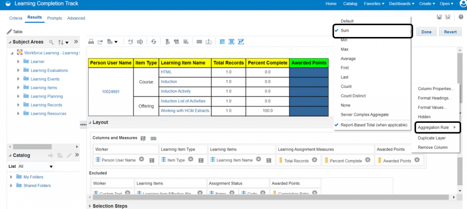Click the xyz toolbar icon in results toolbar
The width and height of the screenshot is (467, 209).
click(199, 42)
